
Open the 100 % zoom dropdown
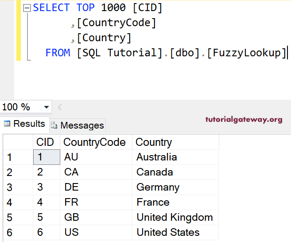(46, 107)
